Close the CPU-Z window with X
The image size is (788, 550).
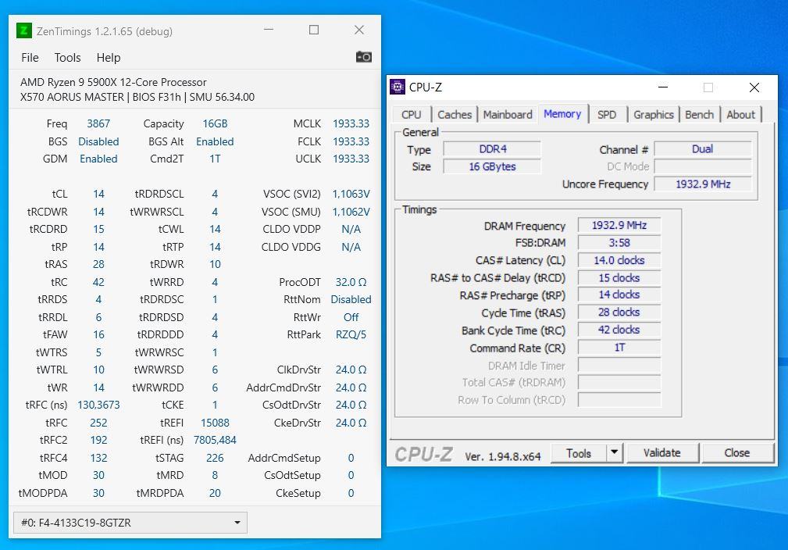tap(754, 87)
